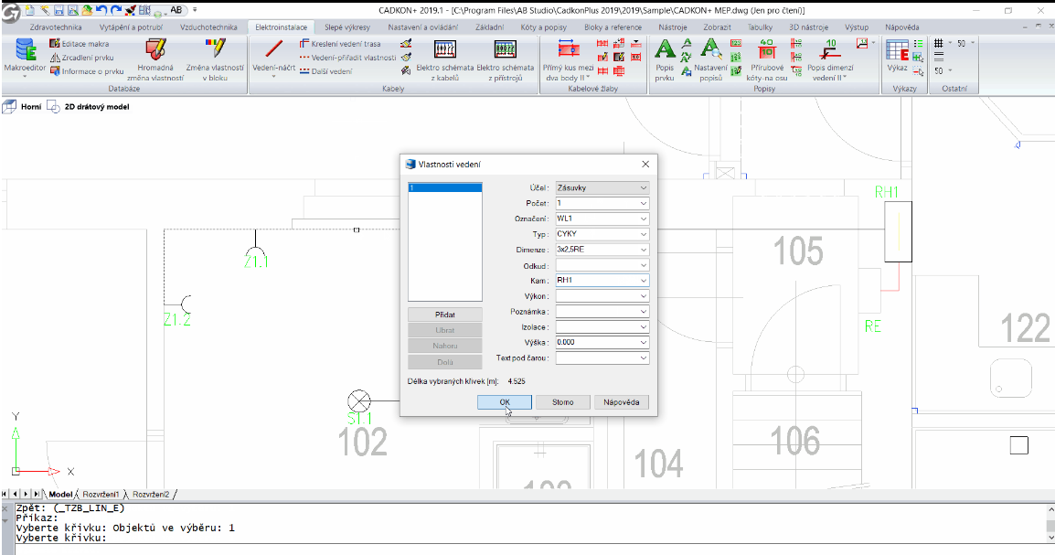Viewport: 1055px width, 555px height.
Task: Click the Text pod čarou field
Action: 602,358
